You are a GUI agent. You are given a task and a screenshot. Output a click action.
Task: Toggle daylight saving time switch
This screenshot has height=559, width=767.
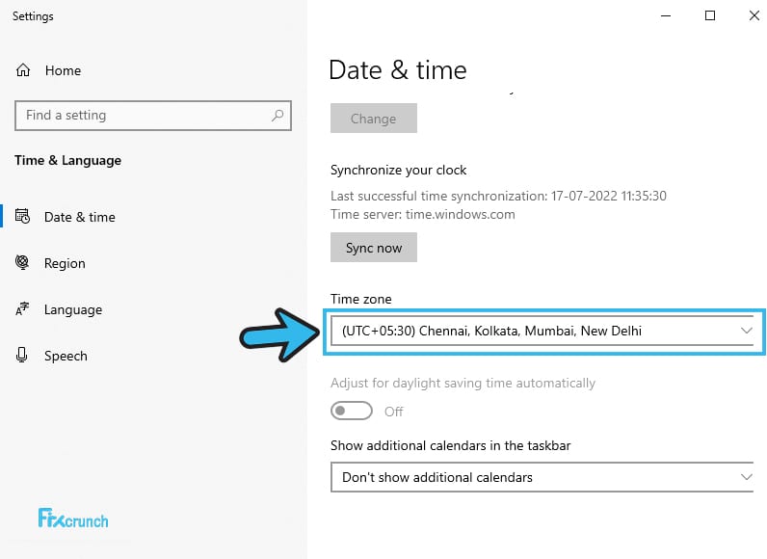click(351, 411)
